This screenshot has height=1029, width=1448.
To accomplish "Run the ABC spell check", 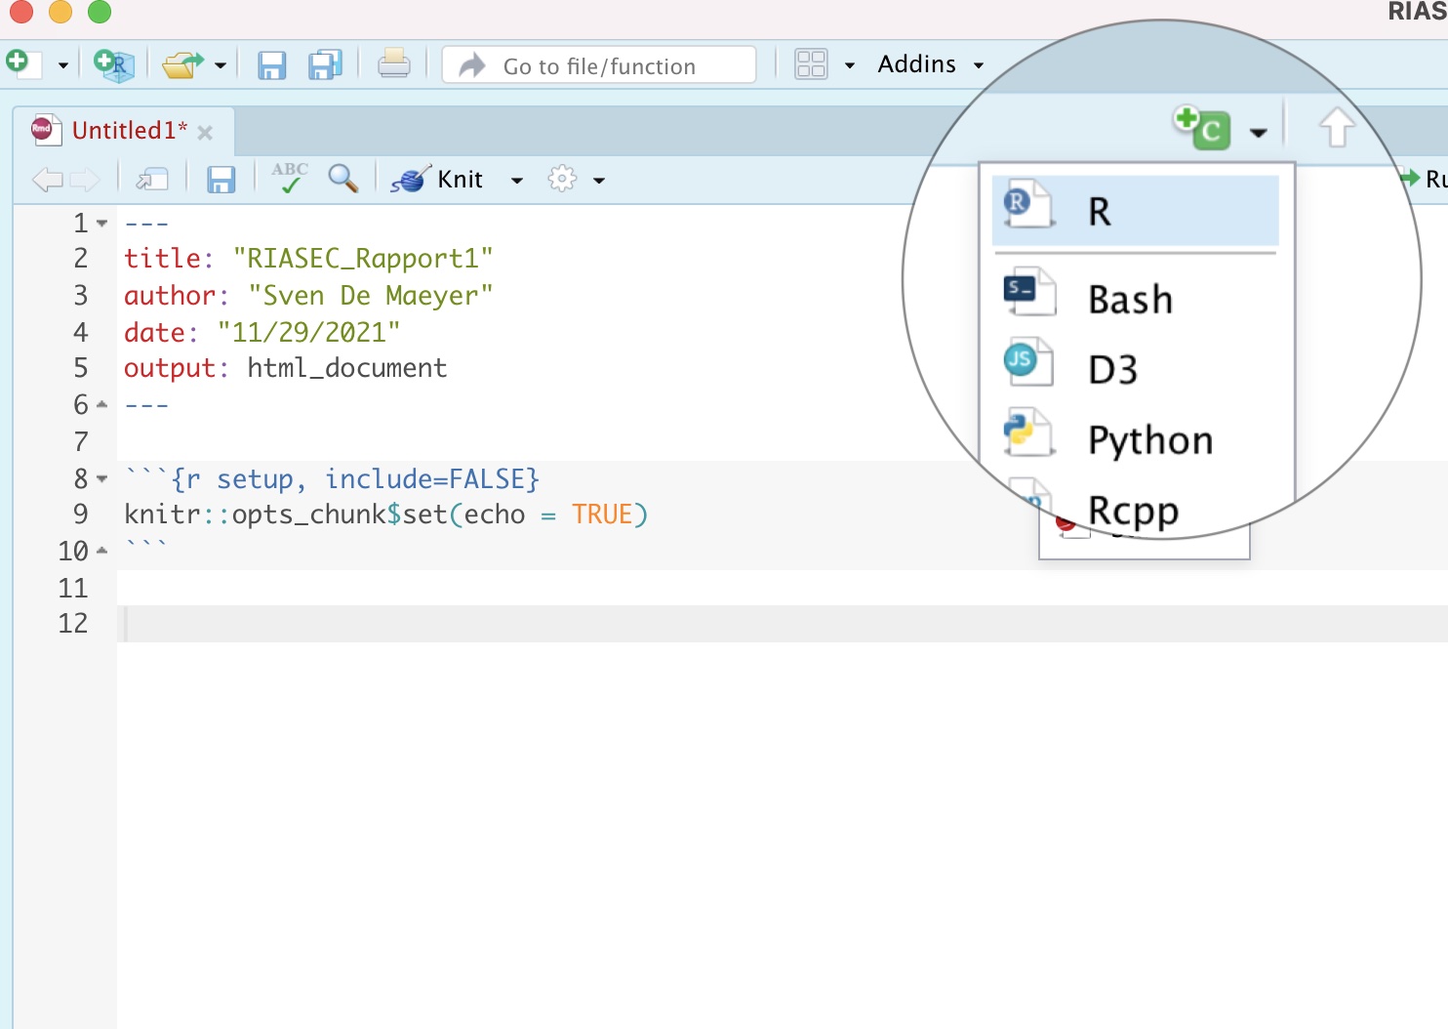I will (290, 178).
